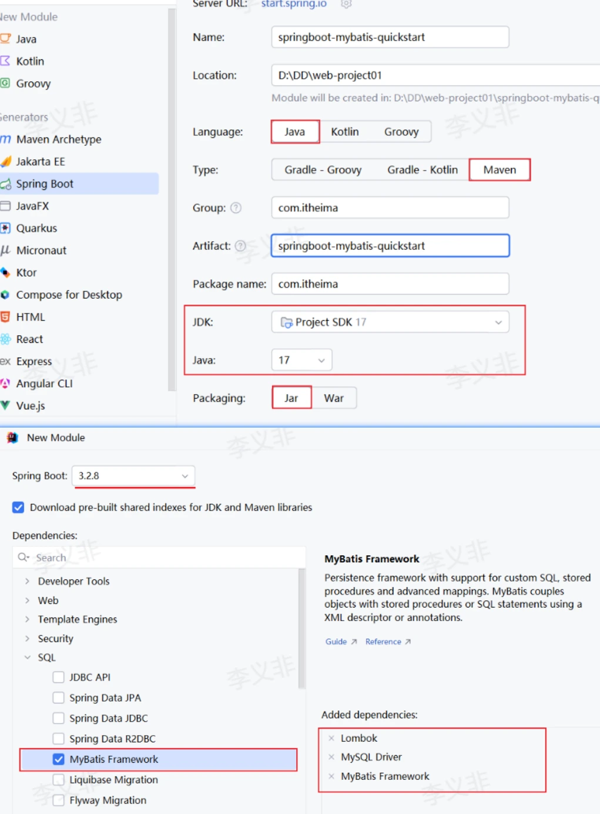
Task: Click the Quarkus generator icon
Action: [5, 228]
